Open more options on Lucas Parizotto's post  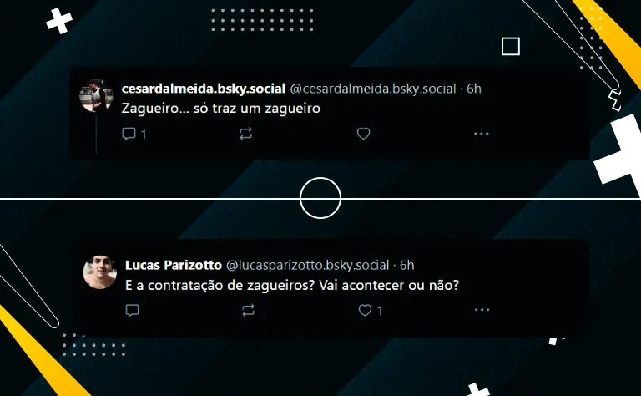pyautogui.click(x=482, y=310)
